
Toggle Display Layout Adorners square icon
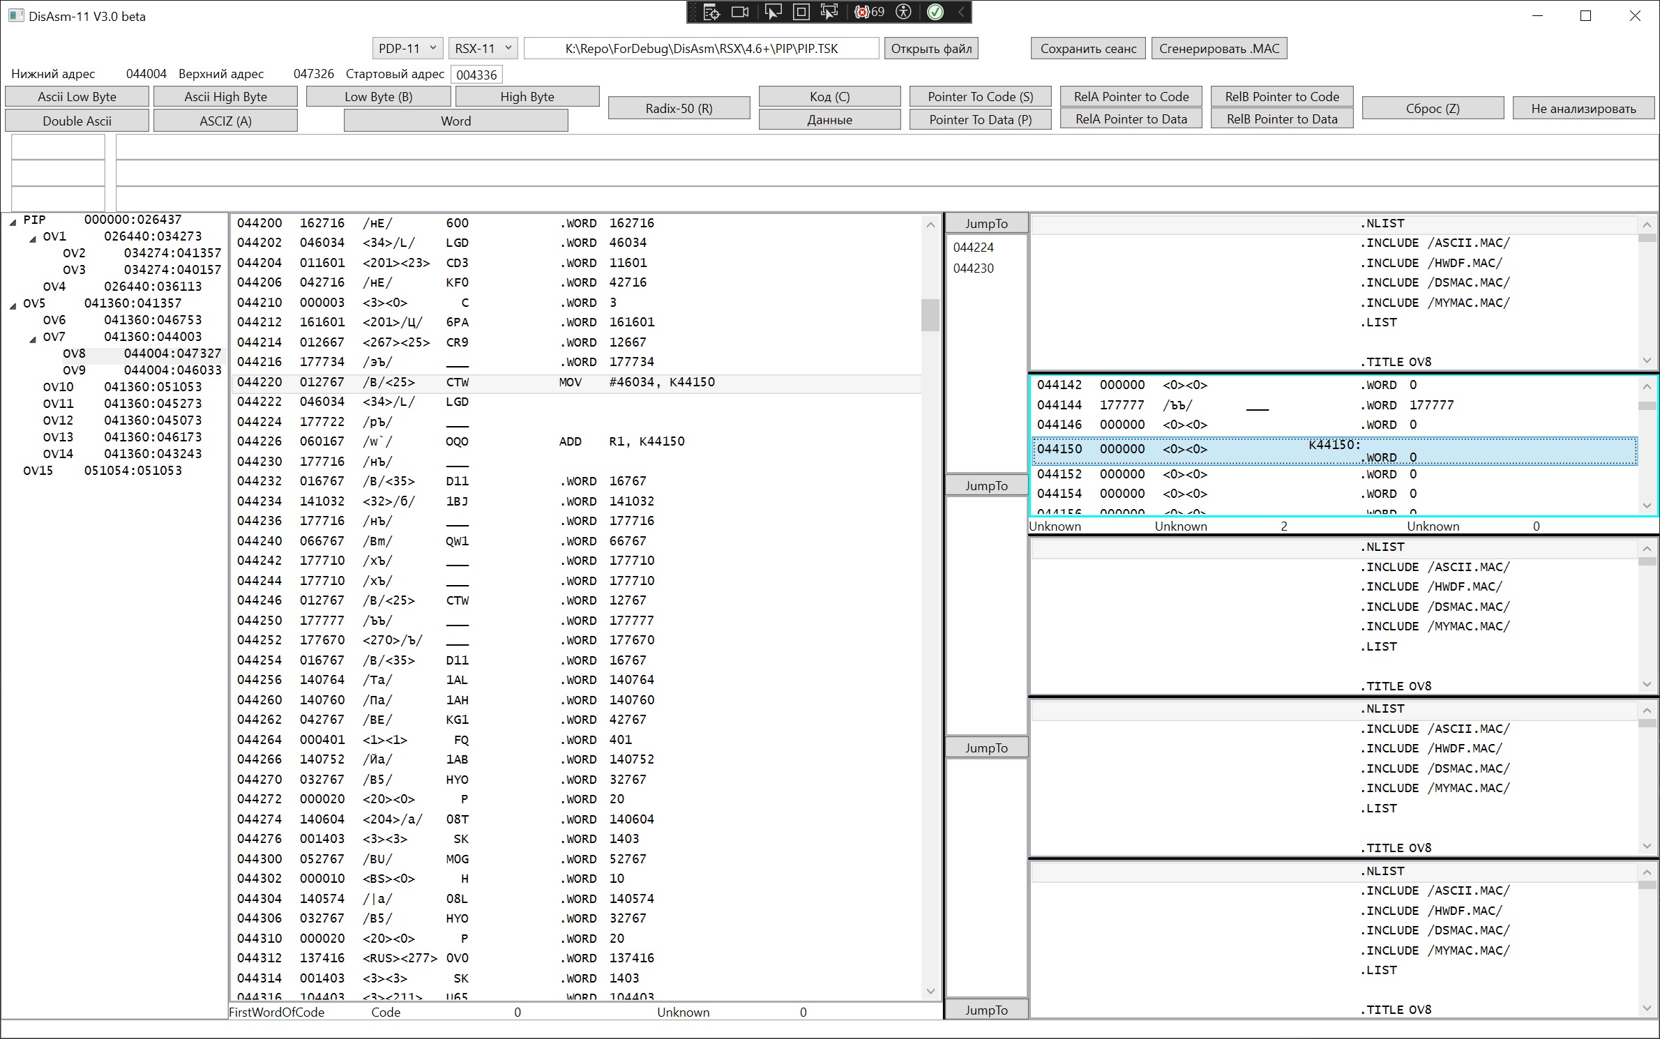tap(801, 12)
